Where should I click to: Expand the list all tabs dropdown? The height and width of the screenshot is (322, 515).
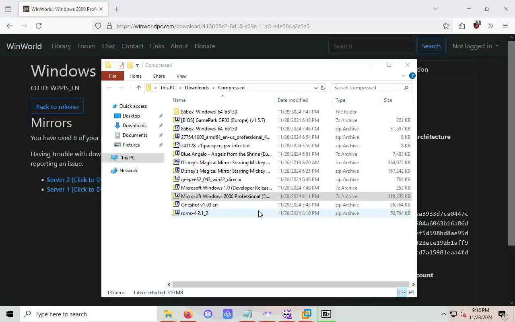435,9
